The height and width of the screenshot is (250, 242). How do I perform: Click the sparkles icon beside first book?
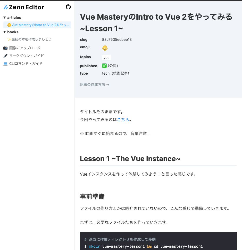pyautogui.click(x=9, y=39)
